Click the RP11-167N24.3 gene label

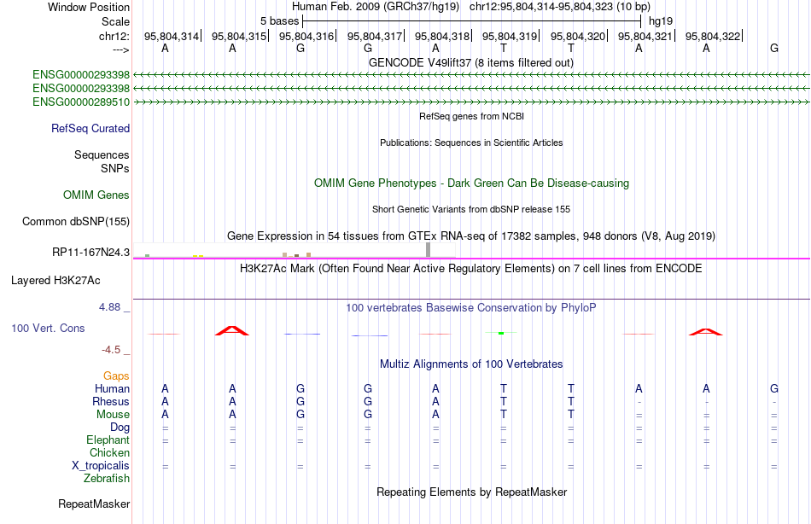tap(91, 253)
